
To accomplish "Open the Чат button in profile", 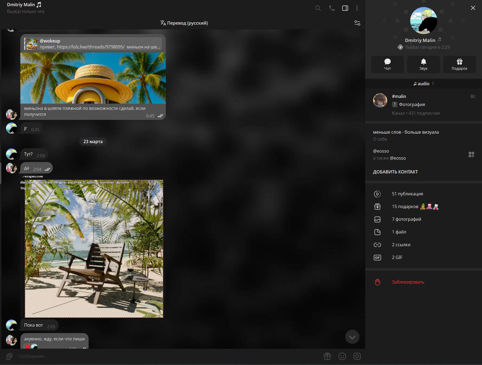I will point(387,64).
